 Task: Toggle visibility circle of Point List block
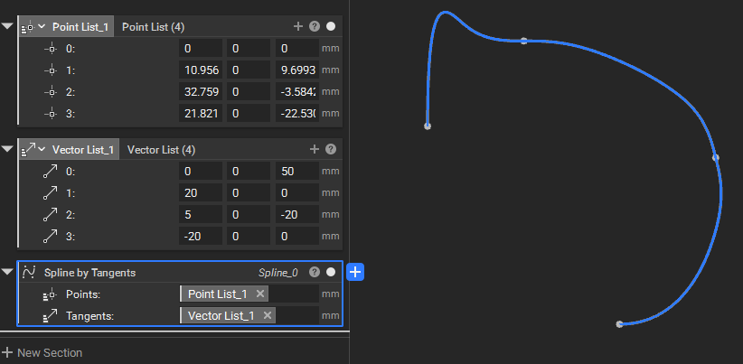tap(331, 27)
